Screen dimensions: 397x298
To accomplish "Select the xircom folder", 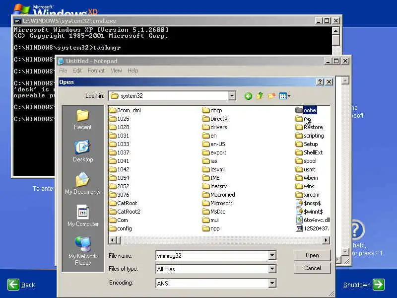I will pyautogui.click(x=308, y=195).
